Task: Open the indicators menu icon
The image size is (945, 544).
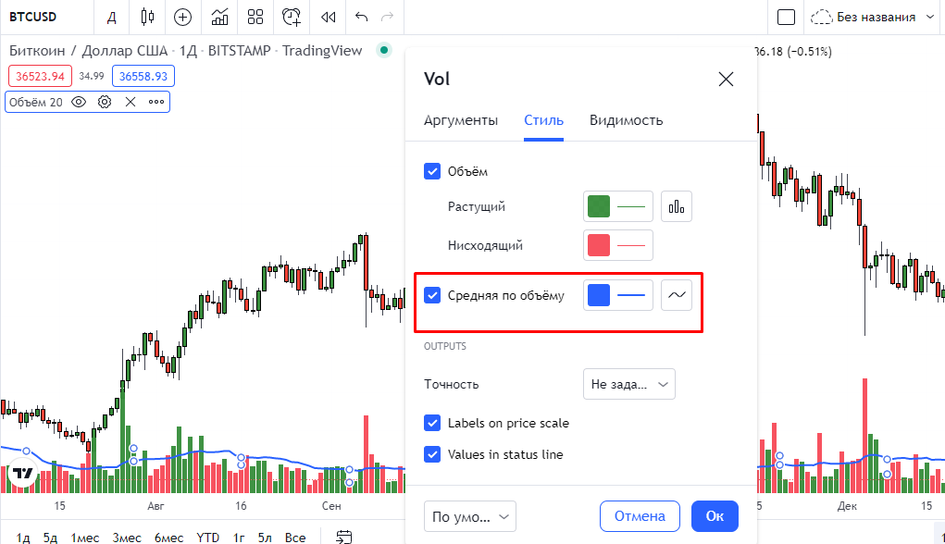Action: [219, 17]
